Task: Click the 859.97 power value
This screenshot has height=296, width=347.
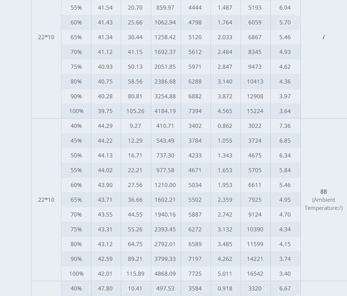Action: [165, 7]
